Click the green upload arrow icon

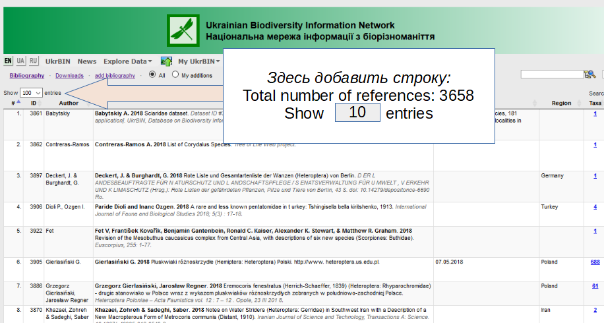[x=166, y=61]
